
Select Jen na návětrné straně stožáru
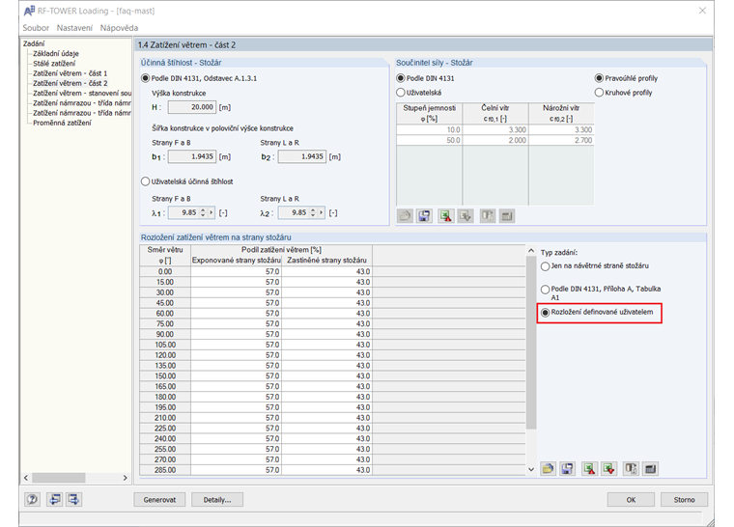point(546,265)
